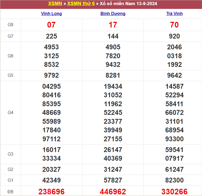Select G1 number 57827
The height and width of the screenshot is (196, 202).
click(x=113, y=180)
